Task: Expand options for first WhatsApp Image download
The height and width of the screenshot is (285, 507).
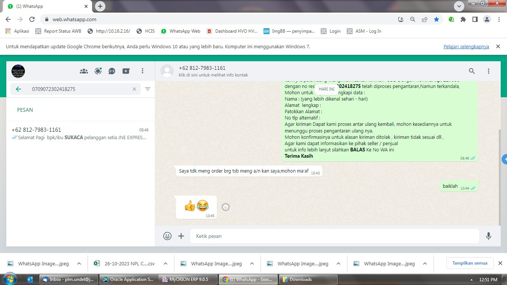Action: tap(79, 264)
